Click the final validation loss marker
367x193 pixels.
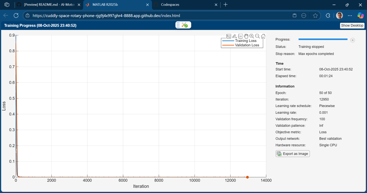coord(247,177)
